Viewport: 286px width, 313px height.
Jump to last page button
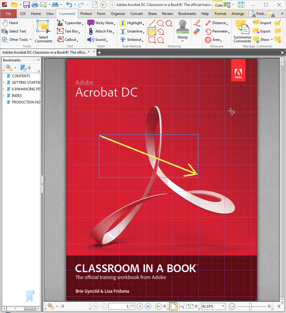148,306
